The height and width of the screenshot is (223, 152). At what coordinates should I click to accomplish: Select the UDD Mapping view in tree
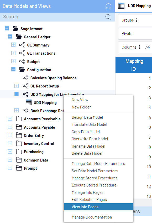[x=45, y=102]
